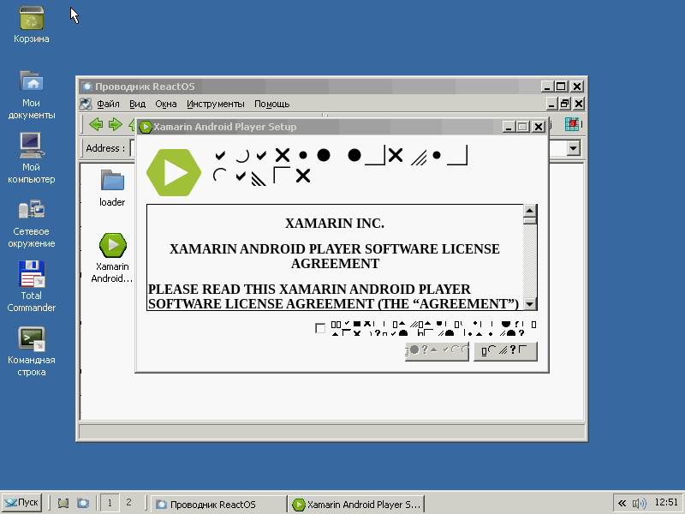The height and width of the screenshot is (514, 685).
Task: Click the license scrollbar track
Action: click(530, 262)
